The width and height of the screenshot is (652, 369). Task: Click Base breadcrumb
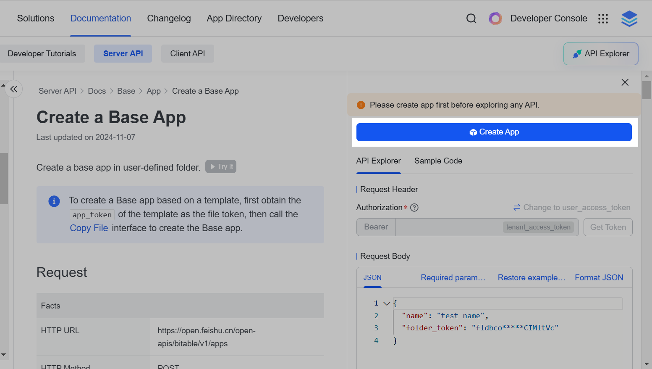[126, 91]
